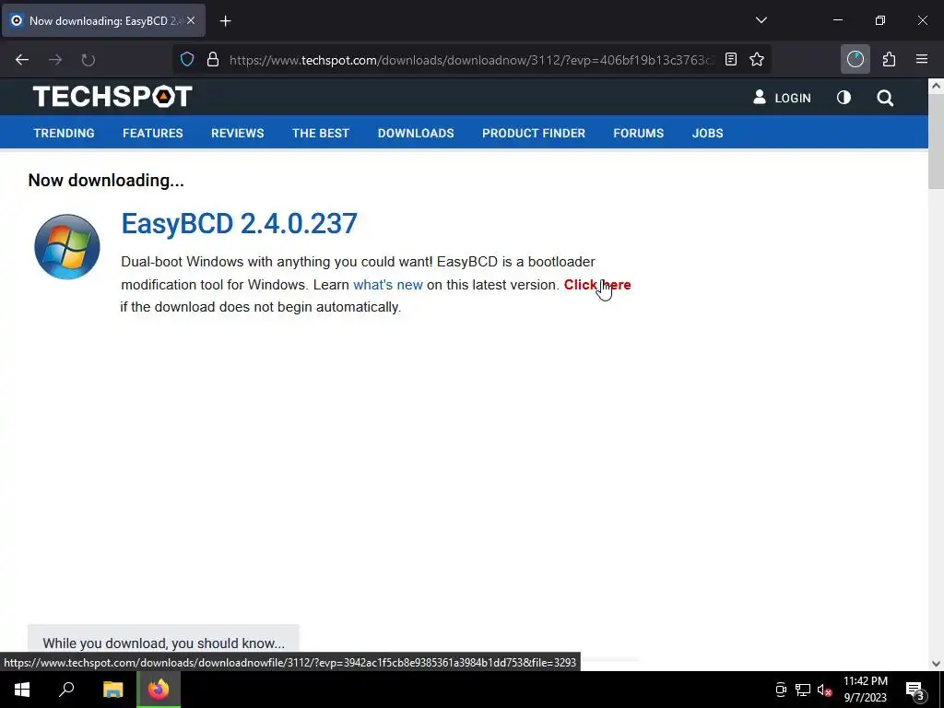Click the Firefox taskbar icon
The height and width of the screenshot is (708, 944).
coord(159,690)
